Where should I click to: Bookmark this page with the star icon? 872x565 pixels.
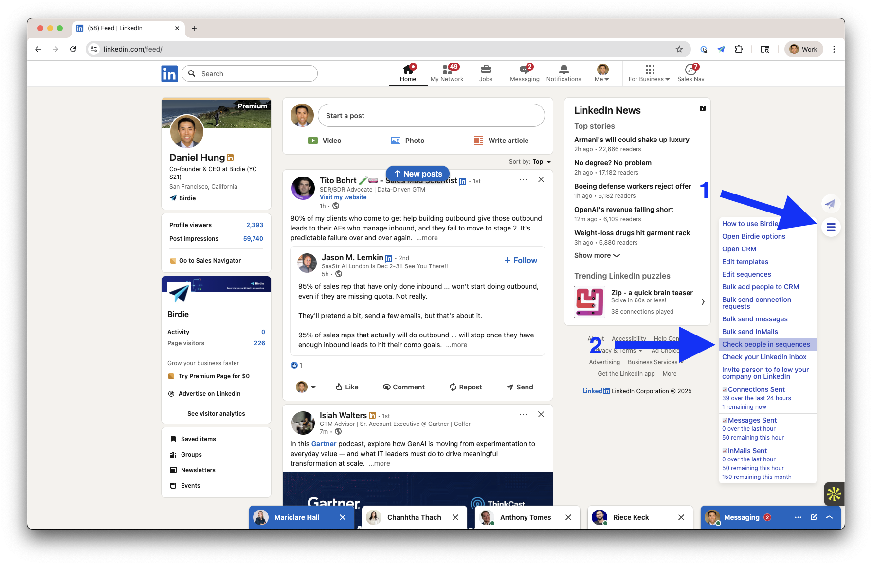(679, 49)
